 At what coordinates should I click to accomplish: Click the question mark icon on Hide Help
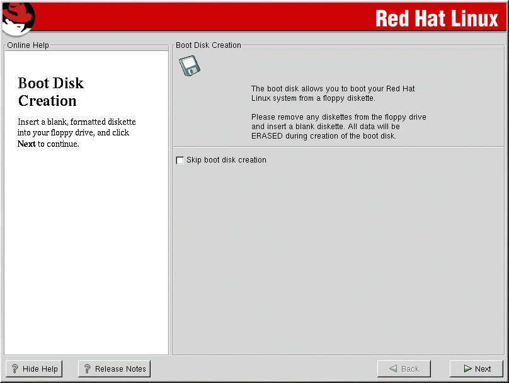coord(15,369)
